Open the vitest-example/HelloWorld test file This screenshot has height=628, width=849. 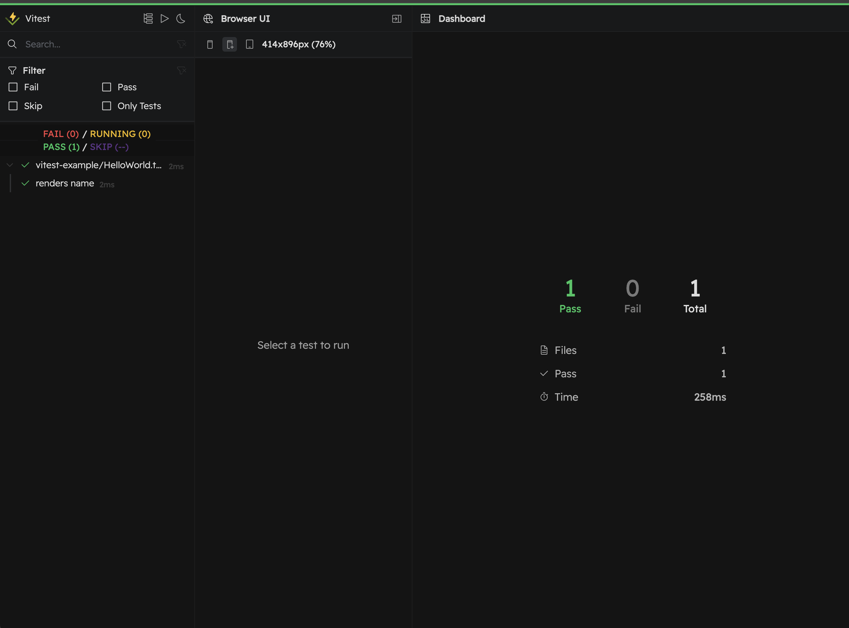tap(98, 165)
